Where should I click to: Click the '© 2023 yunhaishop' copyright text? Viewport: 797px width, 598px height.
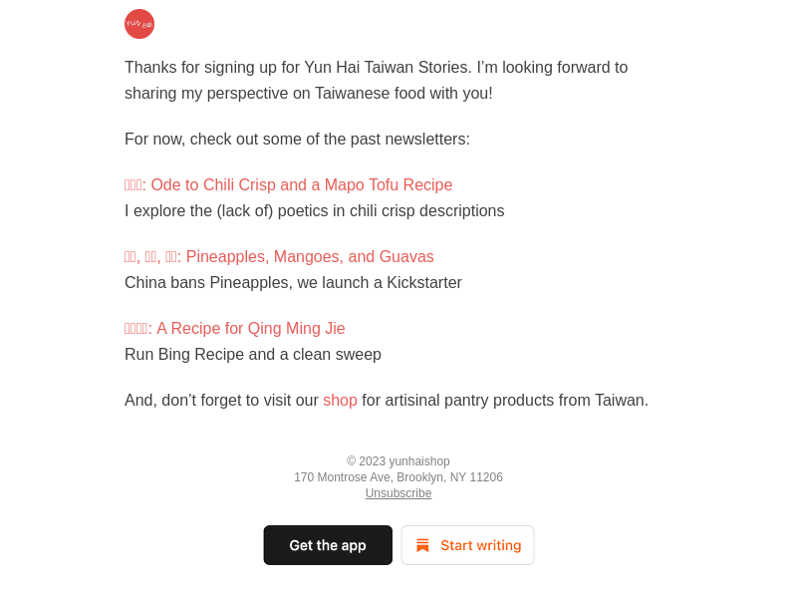point(398,461)
